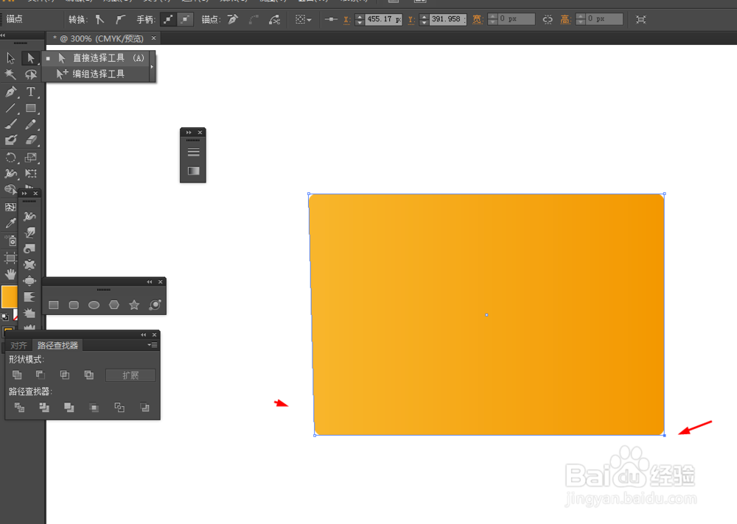Click remove selected anchor points icon

233,19
